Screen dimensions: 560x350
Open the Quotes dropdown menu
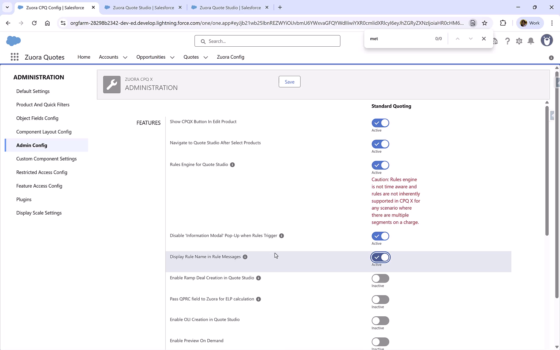tap(205, 57)
